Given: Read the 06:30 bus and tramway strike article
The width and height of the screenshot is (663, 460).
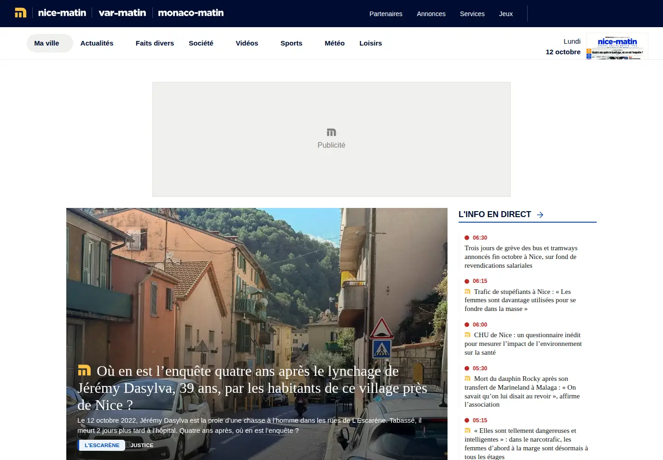Looking at the screenshot, I should click(x=521, y=257).
